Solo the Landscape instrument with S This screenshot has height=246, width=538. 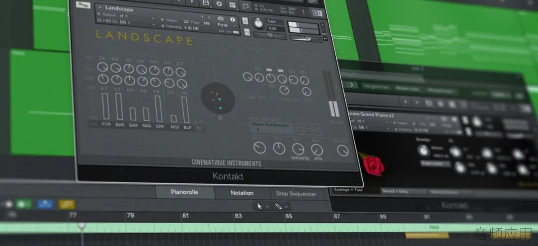tap(245, 21)
